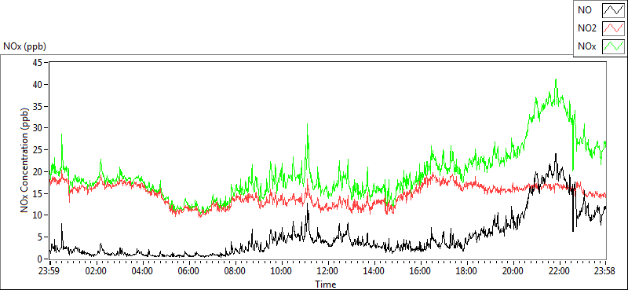The image size is (628, 290).
Task: Click the 25 y-axis tick label
Action: click(38, 150)
